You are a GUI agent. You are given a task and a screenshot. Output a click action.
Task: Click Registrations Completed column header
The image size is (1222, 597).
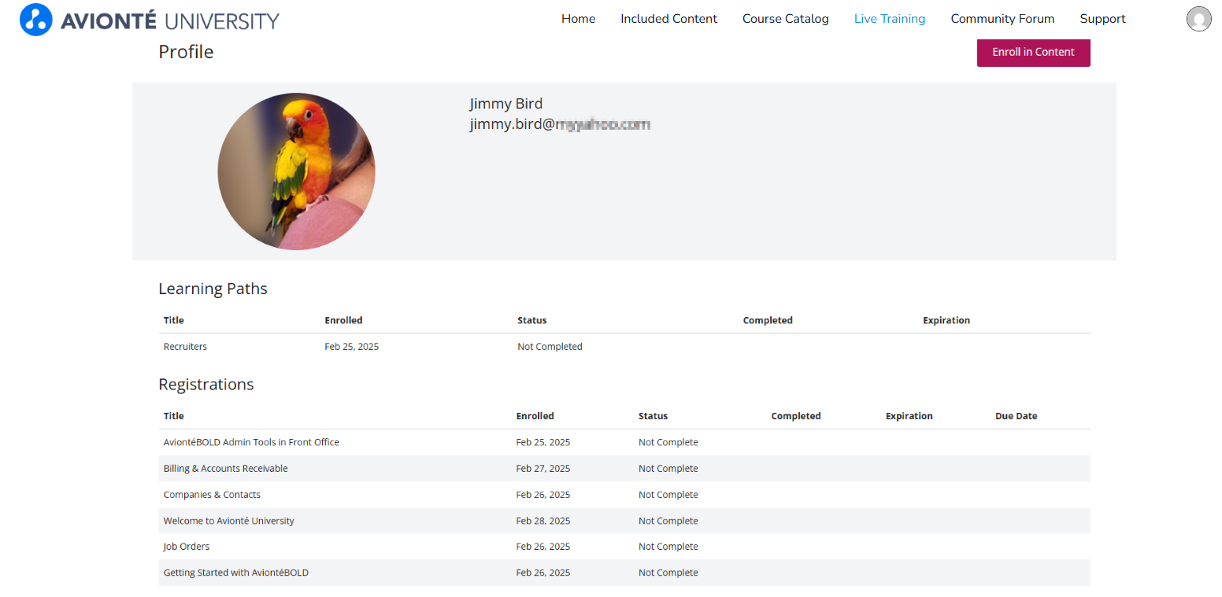tap(796, 416)
